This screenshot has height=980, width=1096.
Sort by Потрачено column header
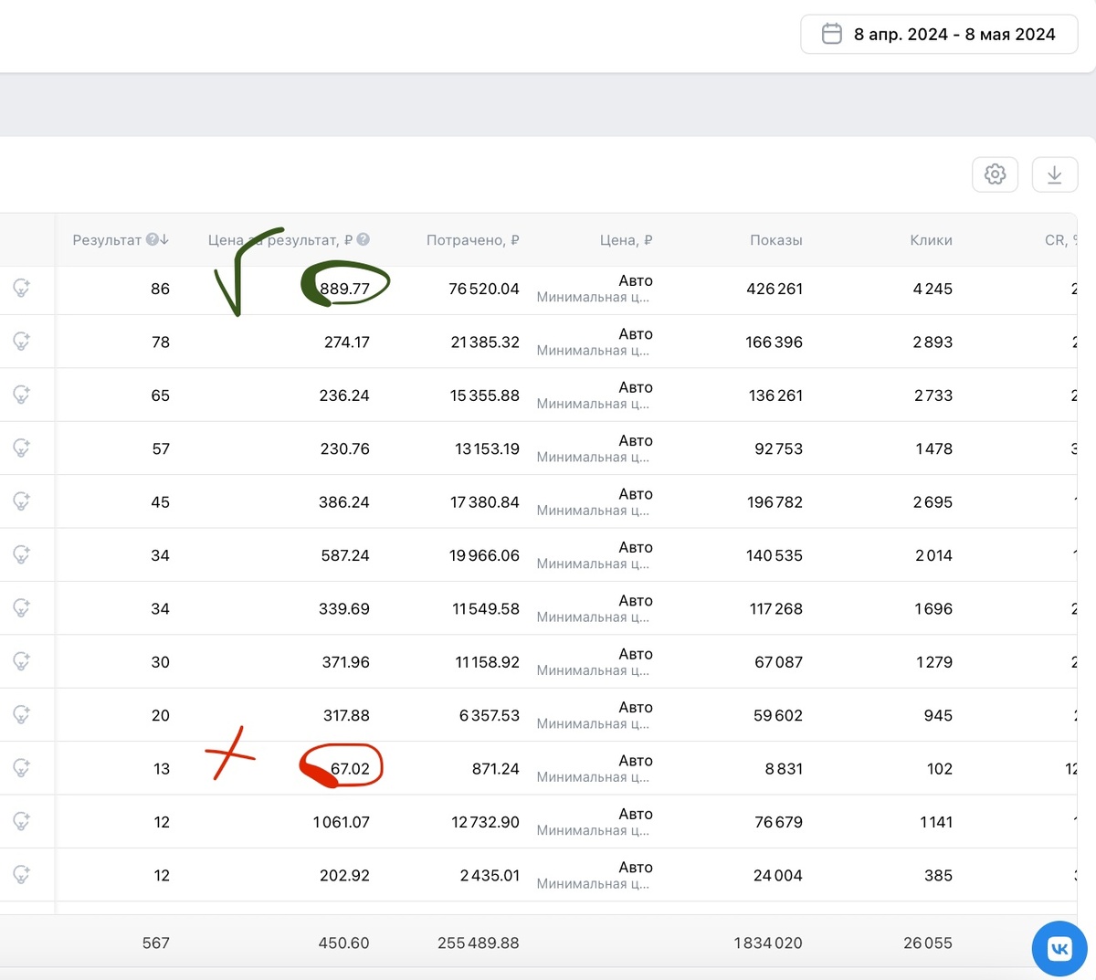coord(472,240)
